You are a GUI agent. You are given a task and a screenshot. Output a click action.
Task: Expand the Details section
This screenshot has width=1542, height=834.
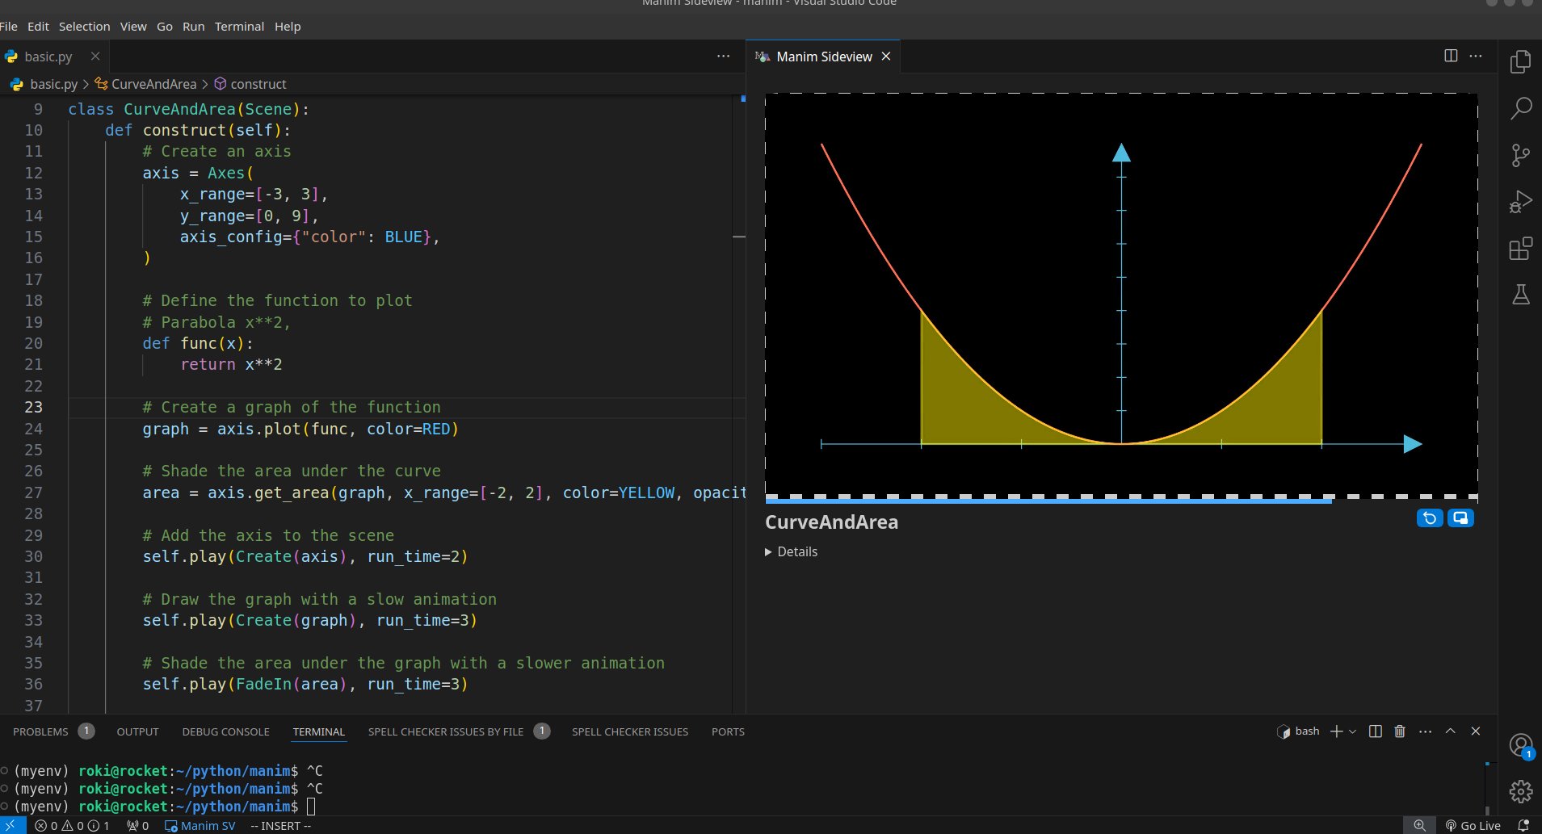791,552
